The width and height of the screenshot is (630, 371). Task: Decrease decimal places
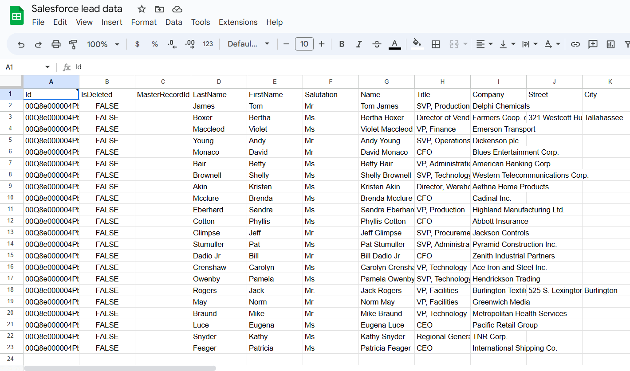tap(172, 44)
